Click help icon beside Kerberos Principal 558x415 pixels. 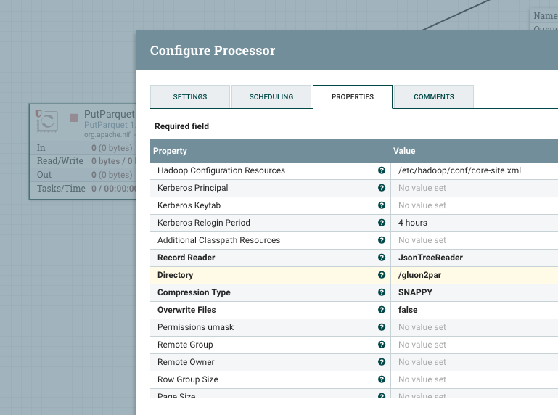click(382, 188)
